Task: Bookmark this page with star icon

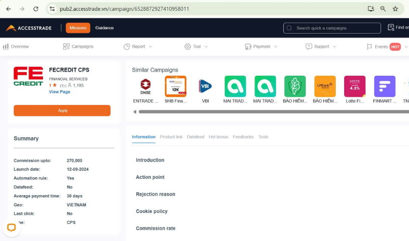Action: tap(395, 9)
